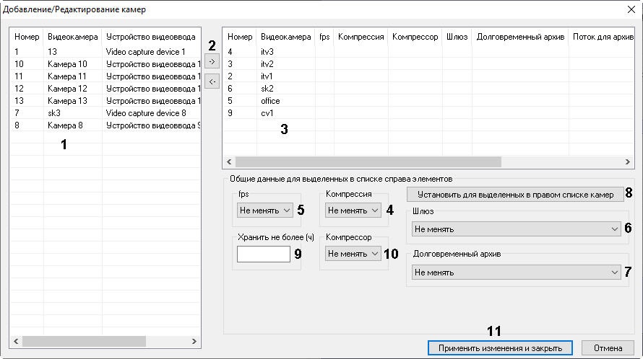This screenshot has height=359, width=643.
Task: Select sk3 row in left camera list
Action: tap(54, 113)
